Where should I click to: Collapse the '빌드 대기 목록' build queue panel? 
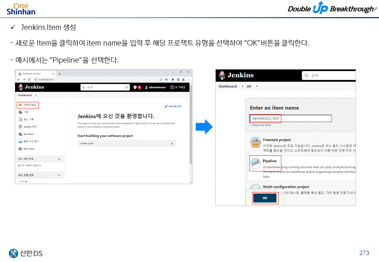click(59, 159)
